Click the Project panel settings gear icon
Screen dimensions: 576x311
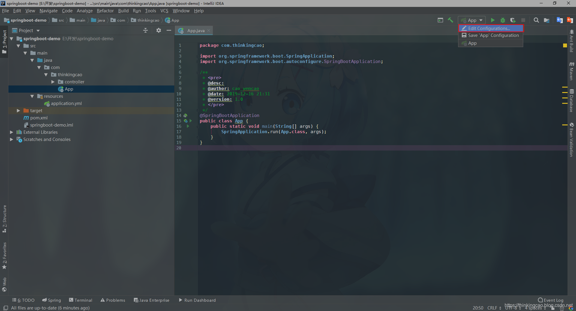point(159,30)
